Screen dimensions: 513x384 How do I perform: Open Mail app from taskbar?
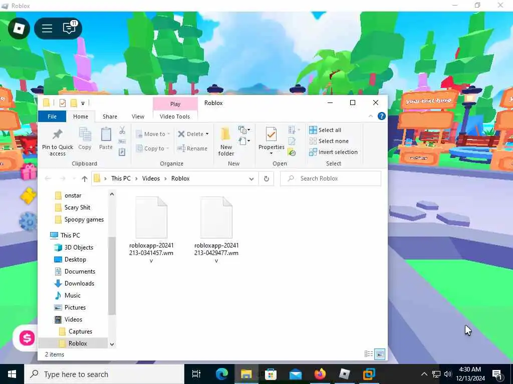click(296, 374)
